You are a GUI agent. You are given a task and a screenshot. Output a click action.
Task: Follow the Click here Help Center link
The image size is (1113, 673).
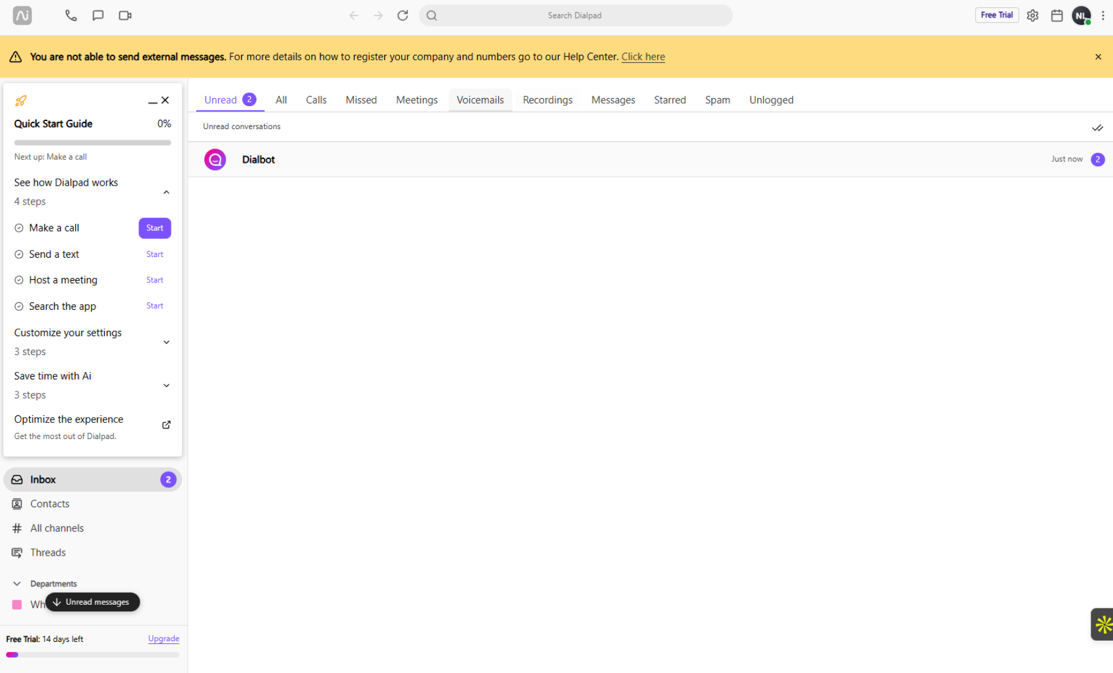643,56
